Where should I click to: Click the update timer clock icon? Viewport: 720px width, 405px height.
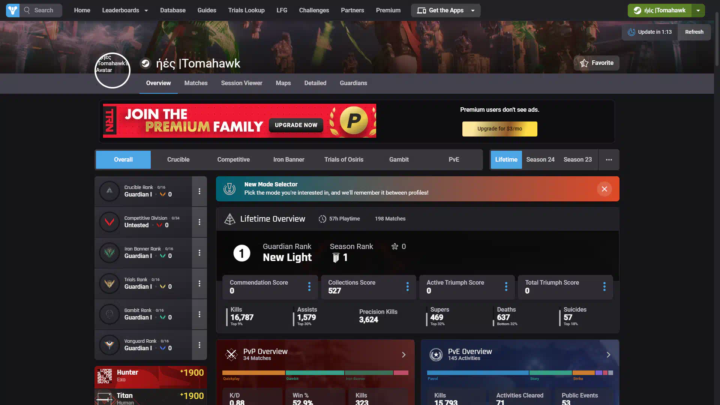pyautogui.click(x=631, y=32)
